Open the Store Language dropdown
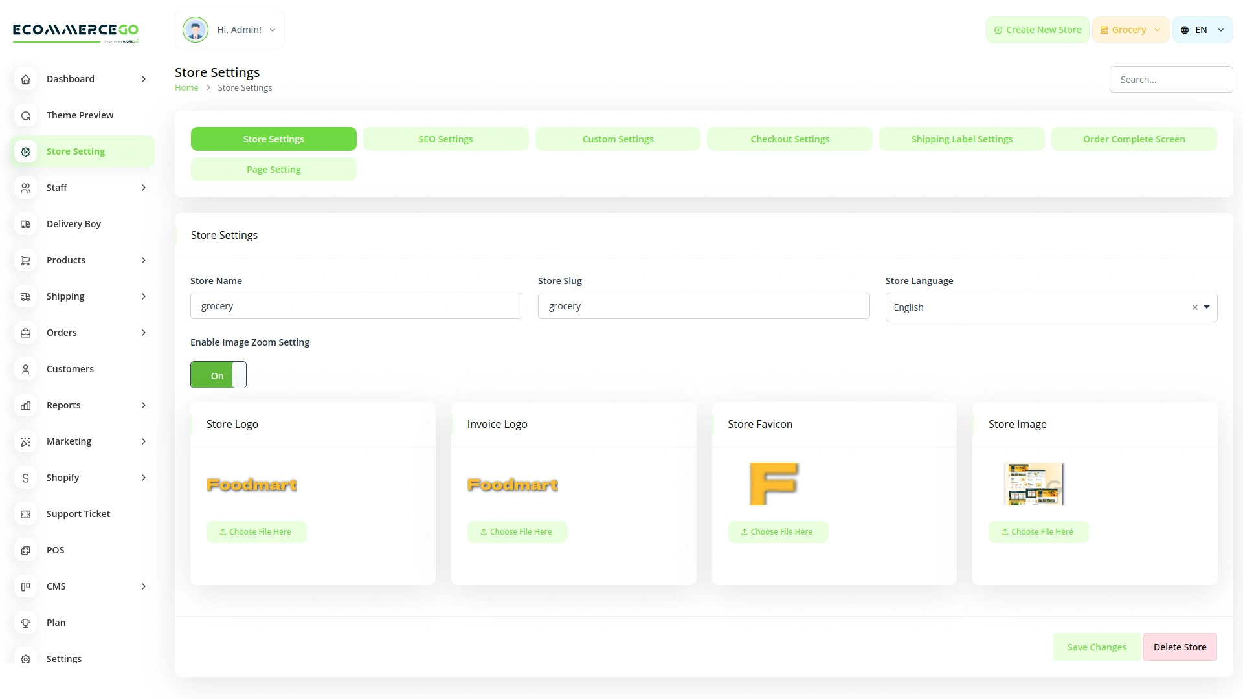 (x=1208, y=307)
